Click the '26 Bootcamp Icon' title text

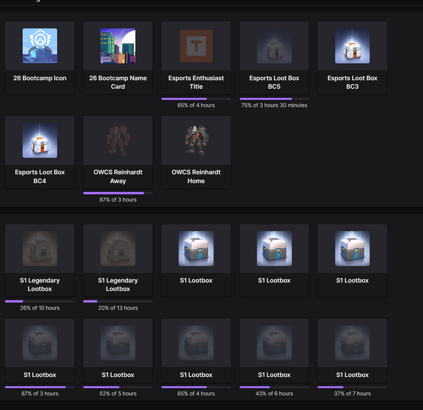40,78
